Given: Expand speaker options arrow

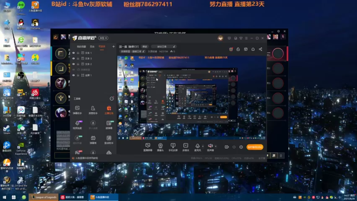Looking at the screenshot, I should pos(216,147).
